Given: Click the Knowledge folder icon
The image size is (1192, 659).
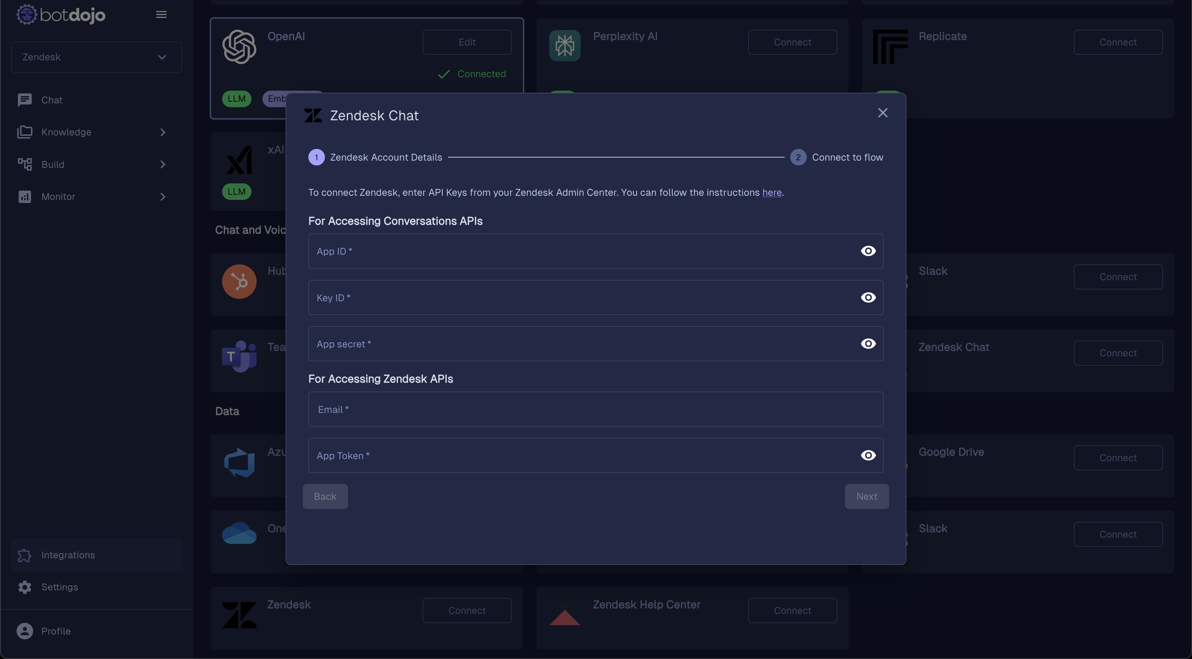Looking at the screenshot, I should pyautogui.click(x=24, y=132).
